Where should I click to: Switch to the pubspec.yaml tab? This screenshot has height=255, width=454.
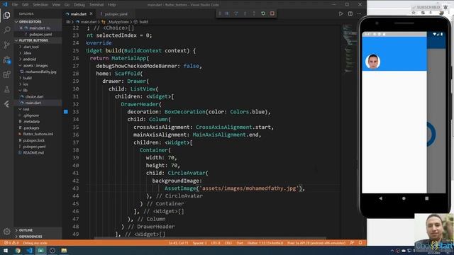click(x=116, y=14)
